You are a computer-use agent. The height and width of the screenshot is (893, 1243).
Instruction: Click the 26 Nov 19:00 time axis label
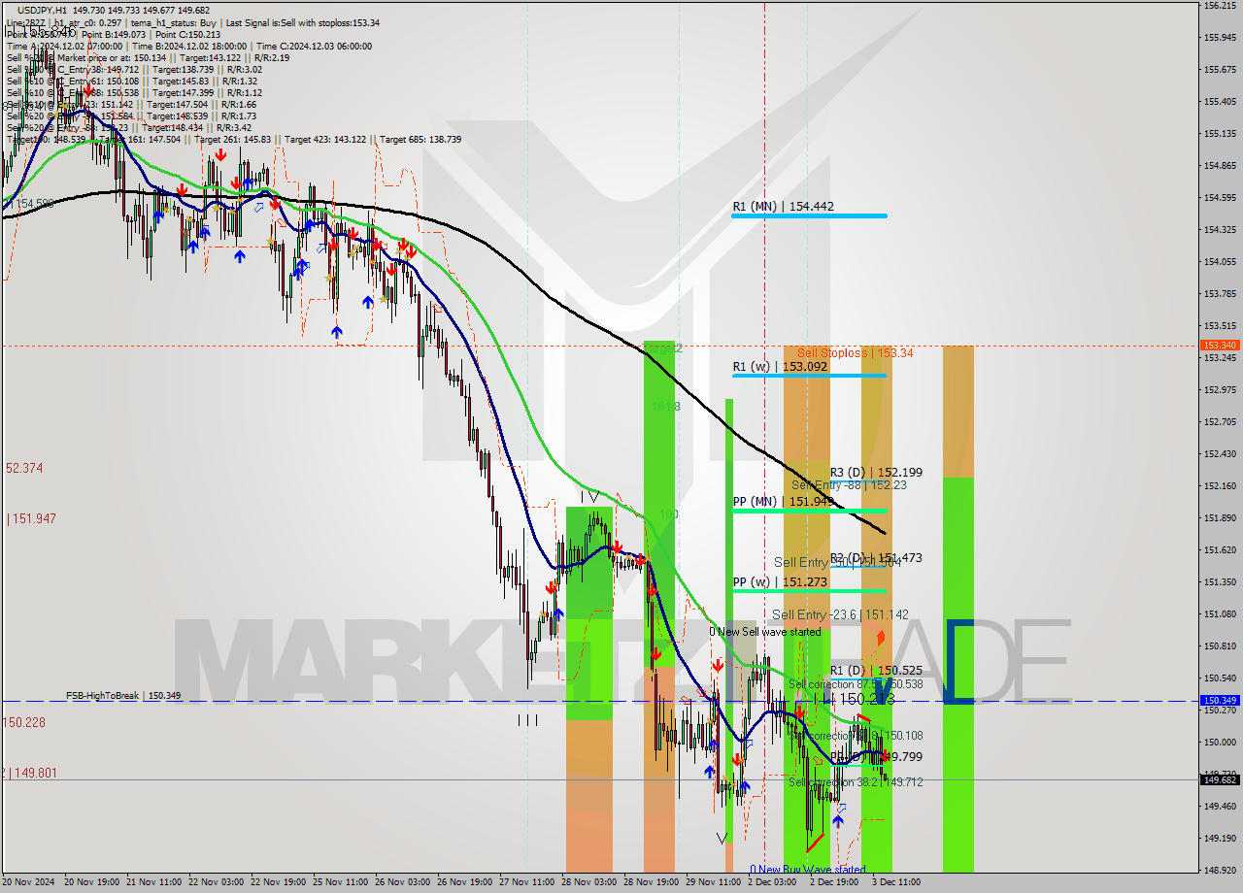click(463, 882)
